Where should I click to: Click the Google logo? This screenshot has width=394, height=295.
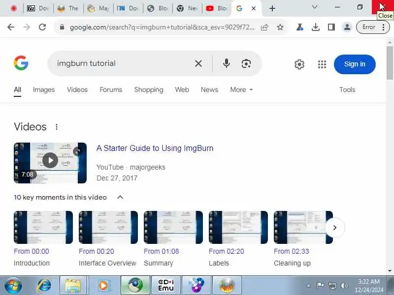pos(21,63)
